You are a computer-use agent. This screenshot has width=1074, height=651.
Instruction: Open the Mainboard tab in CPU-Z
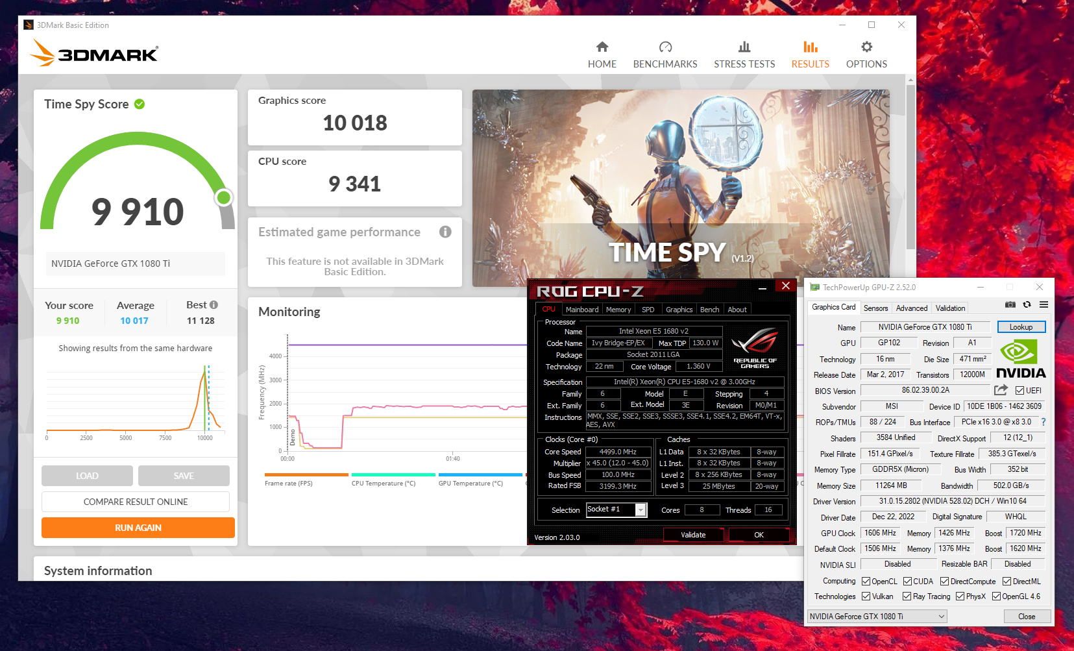click(581, 310)
